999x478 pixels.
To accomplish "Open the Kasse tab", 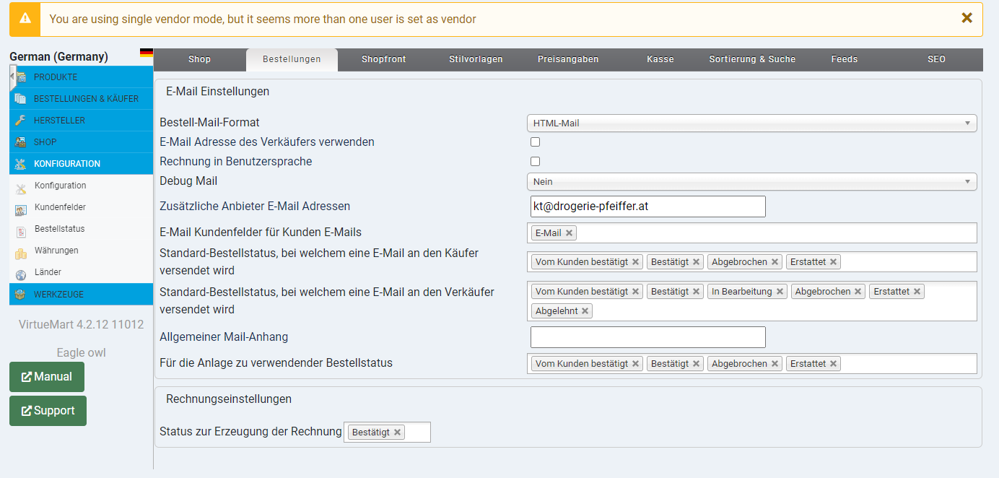I will click(660, 59).
